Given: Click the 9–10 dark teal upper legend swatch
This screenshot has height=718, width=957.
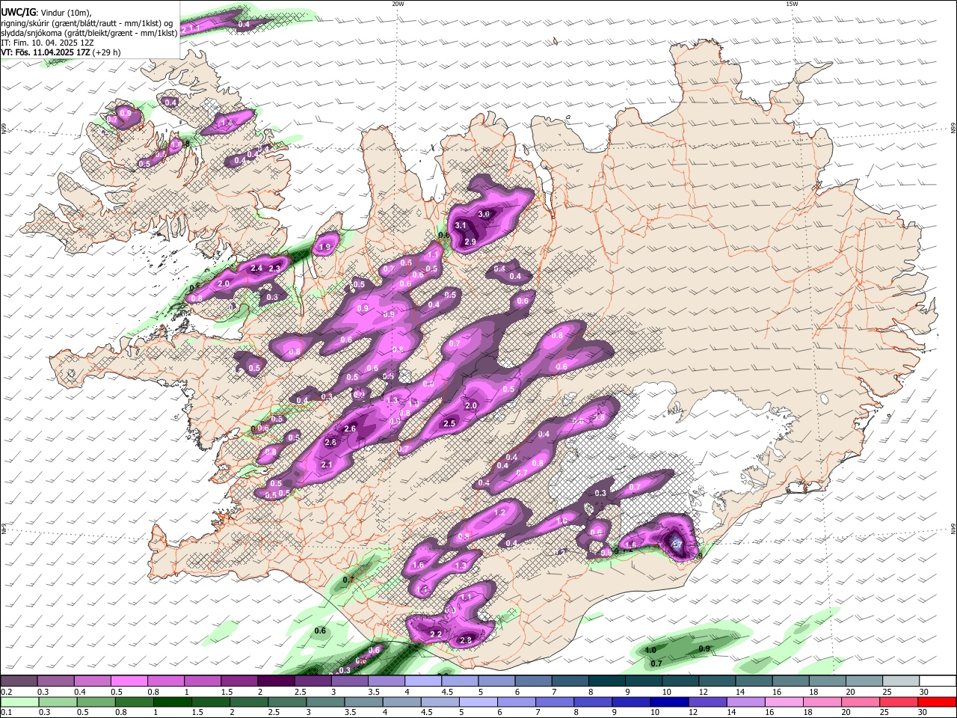Looking at the screenshot, I should 644,681.
